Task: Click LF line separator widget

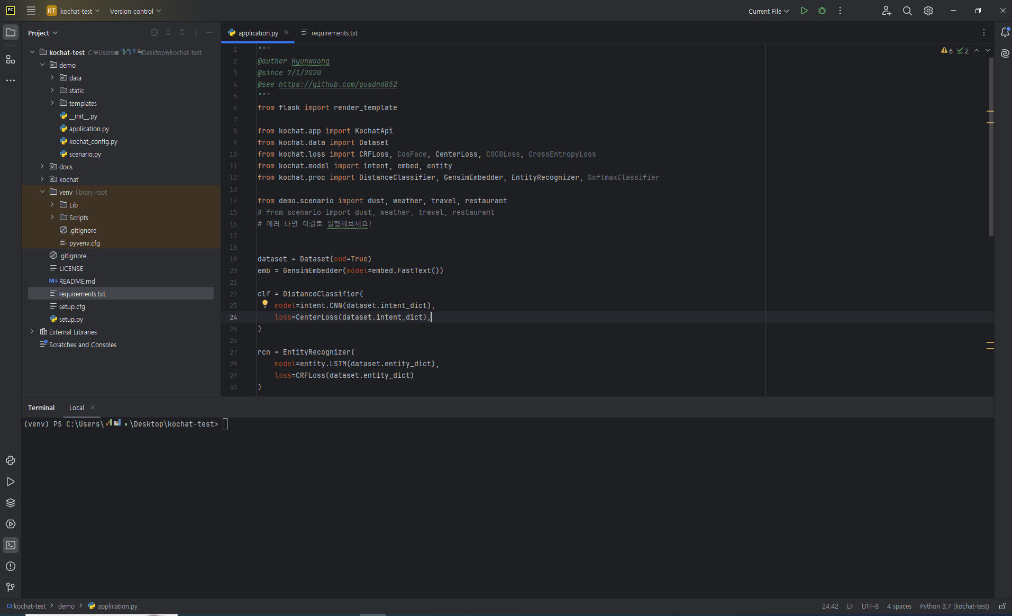Action: (850, 606)
